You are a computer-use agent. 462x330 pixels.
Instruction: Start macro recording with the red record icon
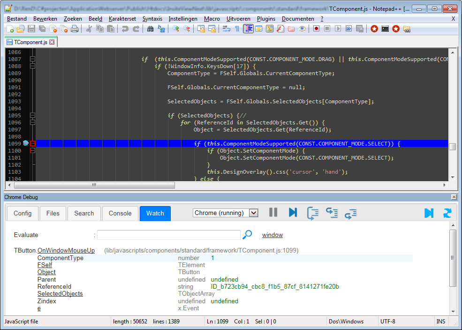pyautogui.click(x=317, y=29)
